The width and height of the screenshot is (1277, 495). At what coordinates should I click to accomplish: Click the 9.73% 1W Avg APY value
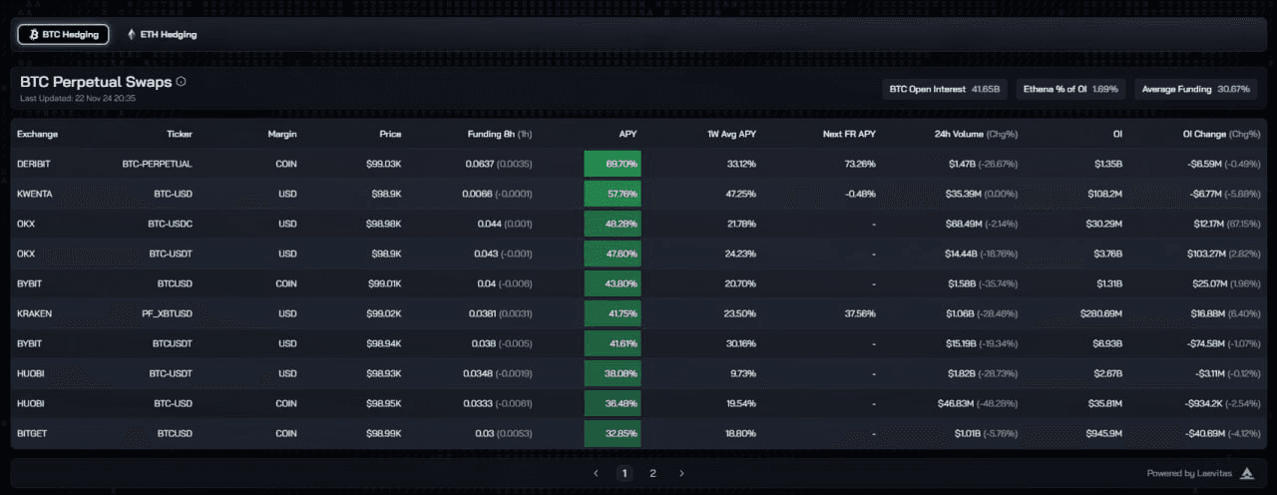pyautogui.click(x=744, y=373)
